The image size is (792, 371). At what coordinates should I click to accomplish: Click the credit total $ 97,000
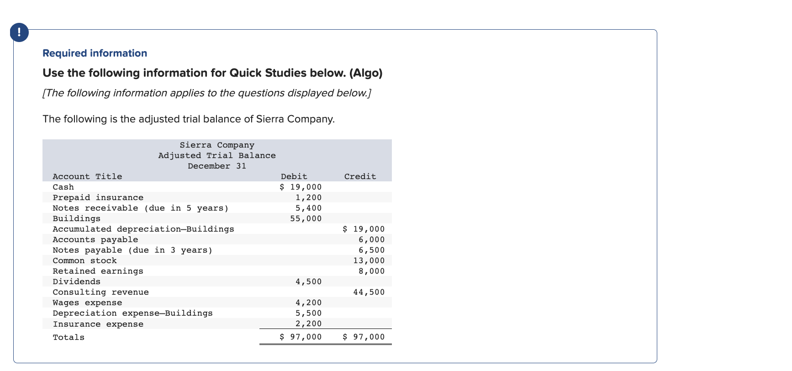coord(364,337)
